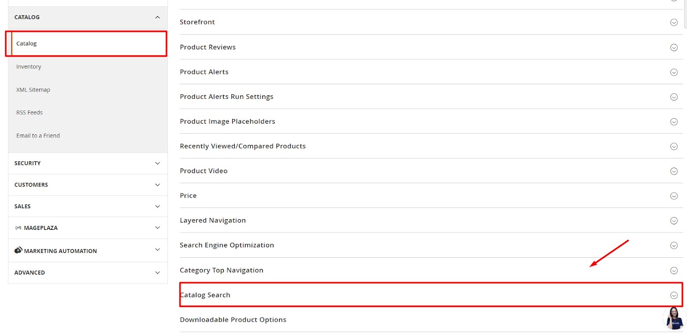Open the Category Top Navigation group
The height and width of the screenshot is (336, 687).
pos(431,270)
